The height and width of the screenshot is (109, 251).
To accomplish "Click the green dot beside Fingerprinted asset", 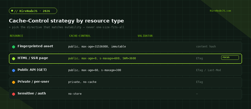I will point(14,47).
